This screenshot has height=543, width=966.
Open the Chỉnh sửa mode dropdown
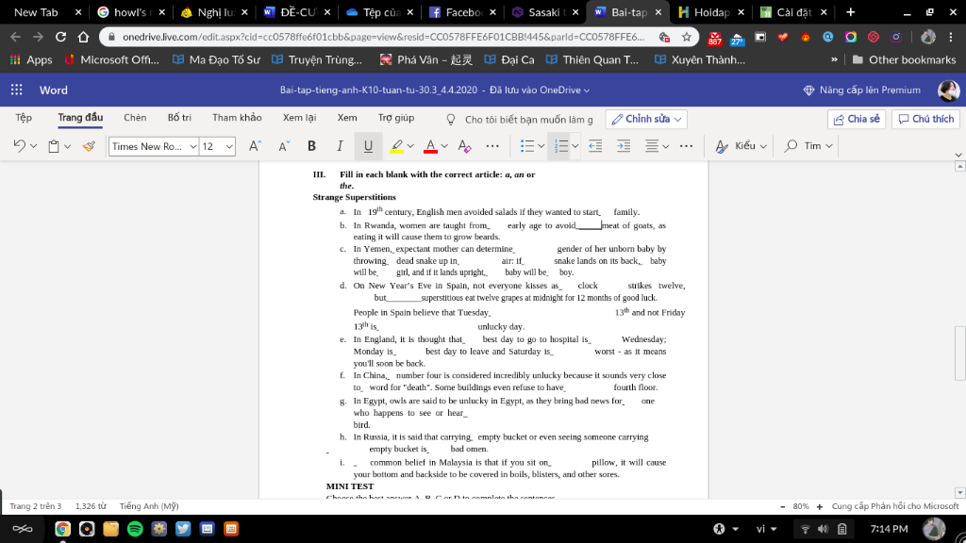[x=646, y=119]
